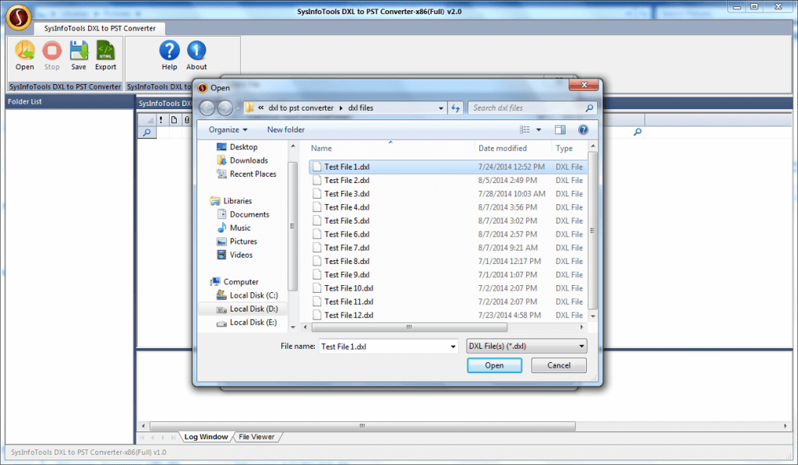Click the main window horizontal scrollbar

(362, 426)
